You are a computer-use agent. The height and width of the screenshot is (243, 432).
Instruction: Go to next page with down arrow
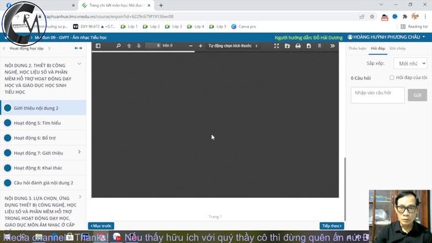tap(138, 46)
